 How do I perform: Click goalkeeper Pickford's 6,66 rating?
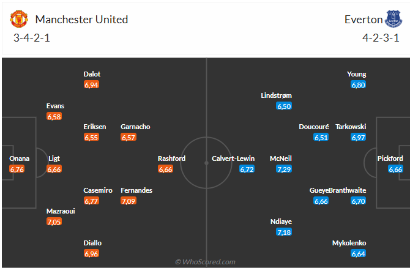(395, 169)
